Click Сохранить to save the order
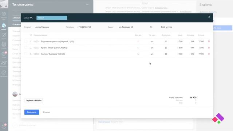This screenshot has width=233, height=131. [x=32, y=112]
